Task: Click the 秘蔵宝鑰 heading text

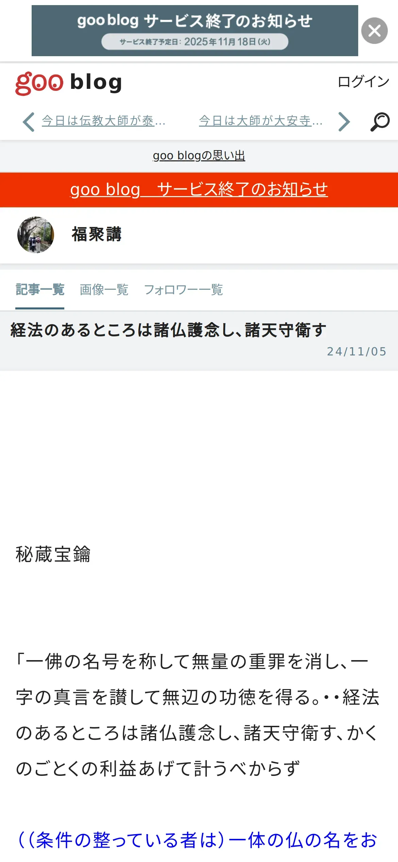Action: point(53,554)
